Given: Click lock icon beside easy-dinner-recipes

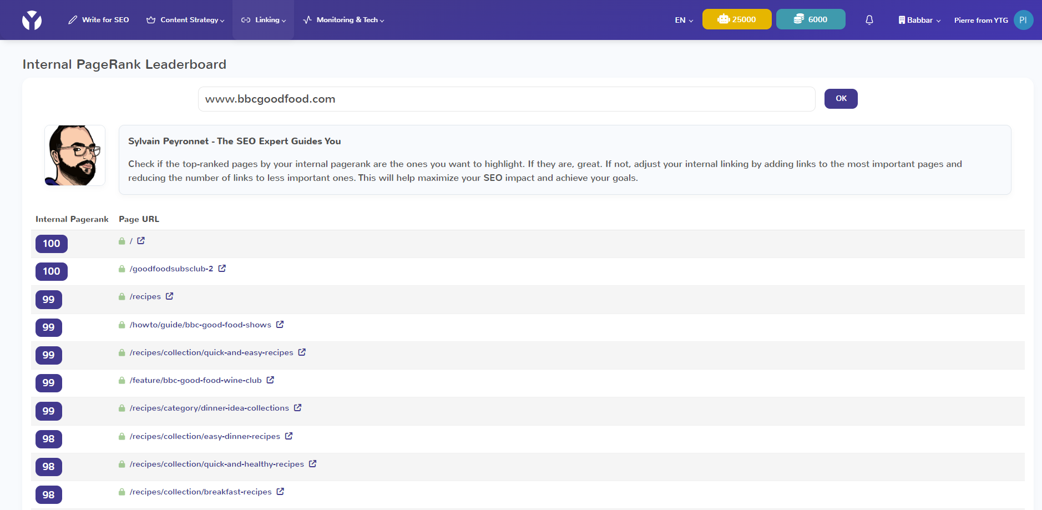Looking at the screenshot, I should [x=122, y=436].
